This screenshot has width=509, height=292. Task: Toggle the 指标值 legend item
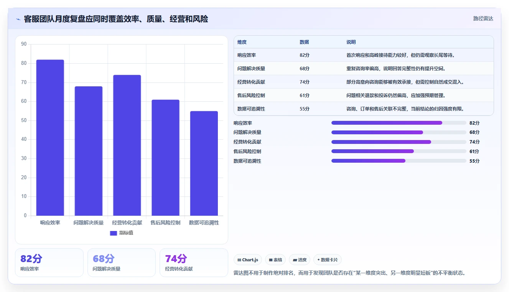[x=122, y=233]
